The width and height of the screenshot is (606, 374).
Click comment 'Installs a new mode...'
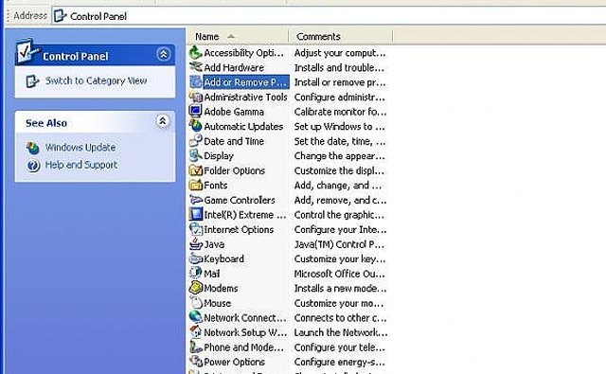[x=340, y=288]
